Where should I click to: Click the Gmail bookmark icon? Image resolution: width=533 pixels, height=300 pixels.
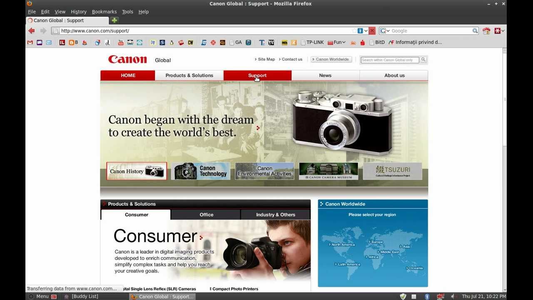point(30,42)
